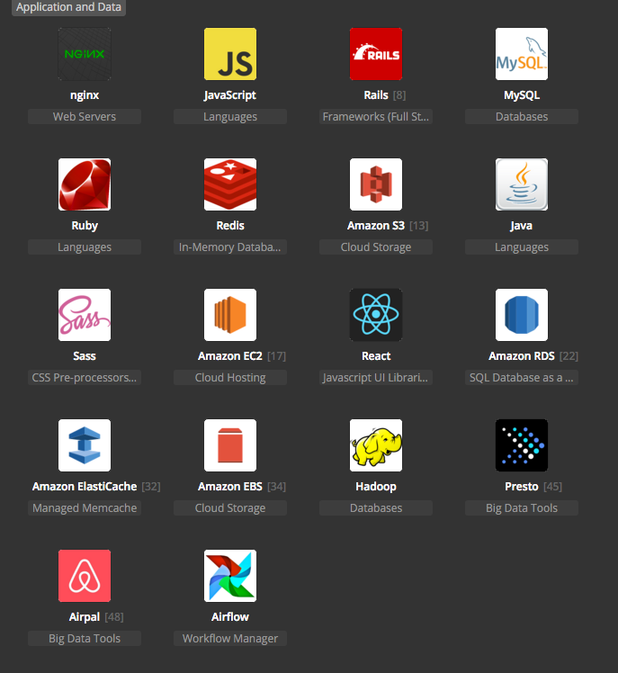The image size is (618, 673).
Task: Select the Javascript UI Librari... tag
Action: click(x=376, y=378)
